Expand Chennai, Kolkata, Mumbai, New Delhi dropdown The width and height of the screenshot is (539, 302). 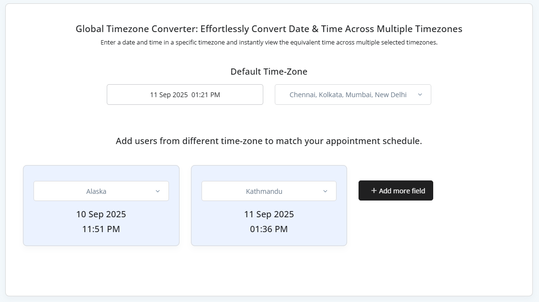coord(348,95)
